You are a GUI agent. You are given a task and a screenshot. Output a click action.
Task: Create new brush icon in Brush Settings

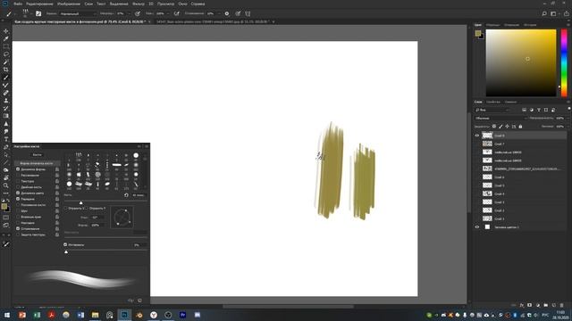click(139, 300)
